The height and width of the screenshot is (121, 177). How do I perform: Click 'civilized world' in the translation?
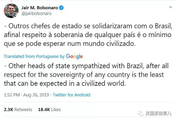(x=103, y=83)
